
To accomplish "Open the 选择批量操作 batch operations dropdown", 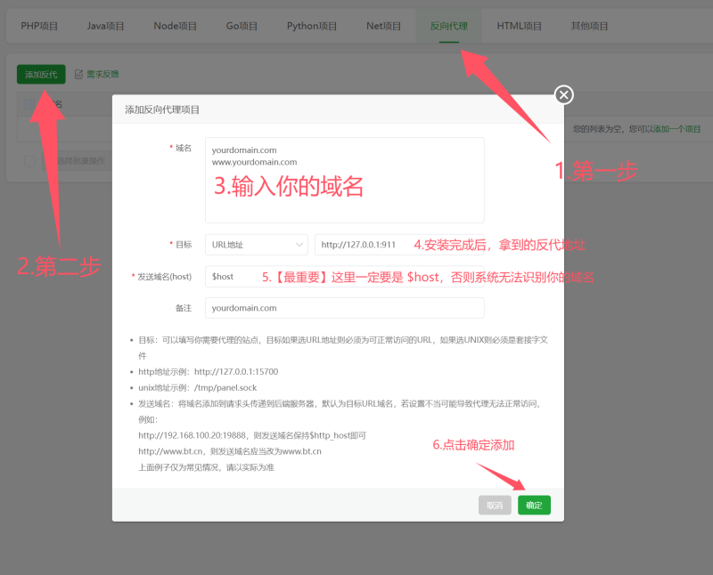I will (80, 160).
